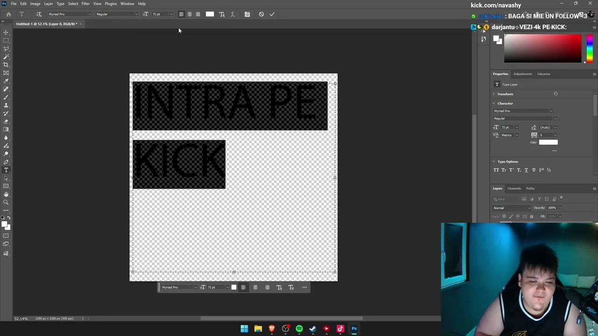The height and width of the screenshot is (336, 598).
Task: Select the Rectangular Marquee tool
Action: coord(6,41)
